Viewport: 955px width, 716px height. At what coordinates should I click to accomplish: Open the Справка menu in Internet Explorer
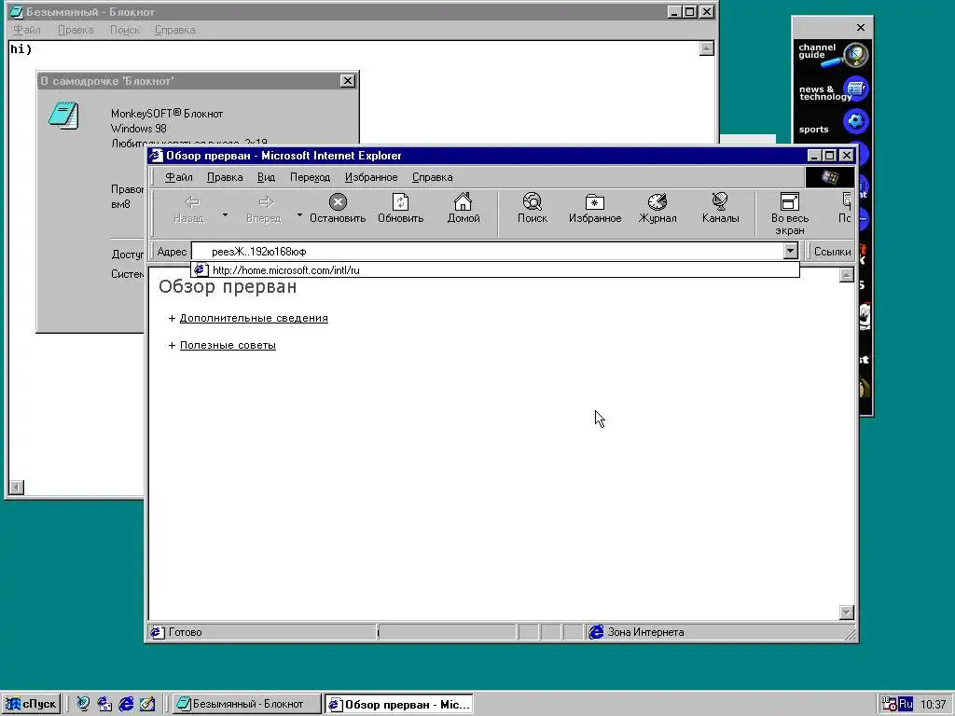[432, 177]
